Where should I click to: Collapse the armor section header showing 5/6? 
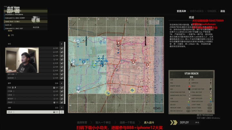[x=33, y=83]
